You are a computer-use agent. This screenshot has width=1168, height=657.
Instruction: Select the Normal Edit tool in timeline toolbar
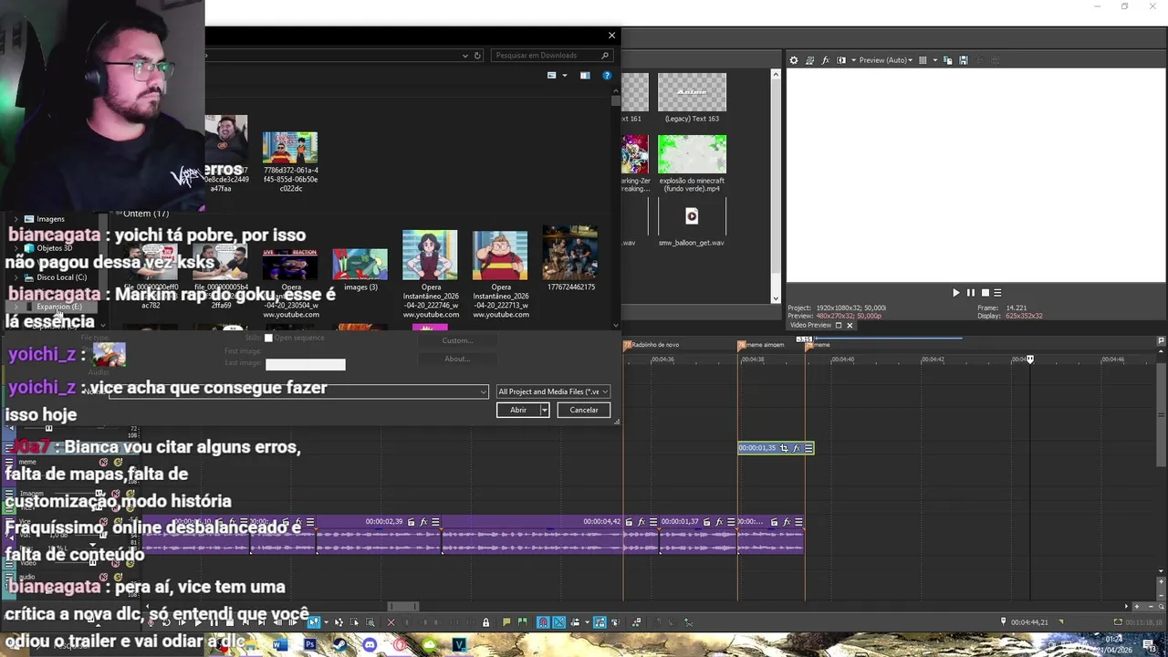click(314, 622)
